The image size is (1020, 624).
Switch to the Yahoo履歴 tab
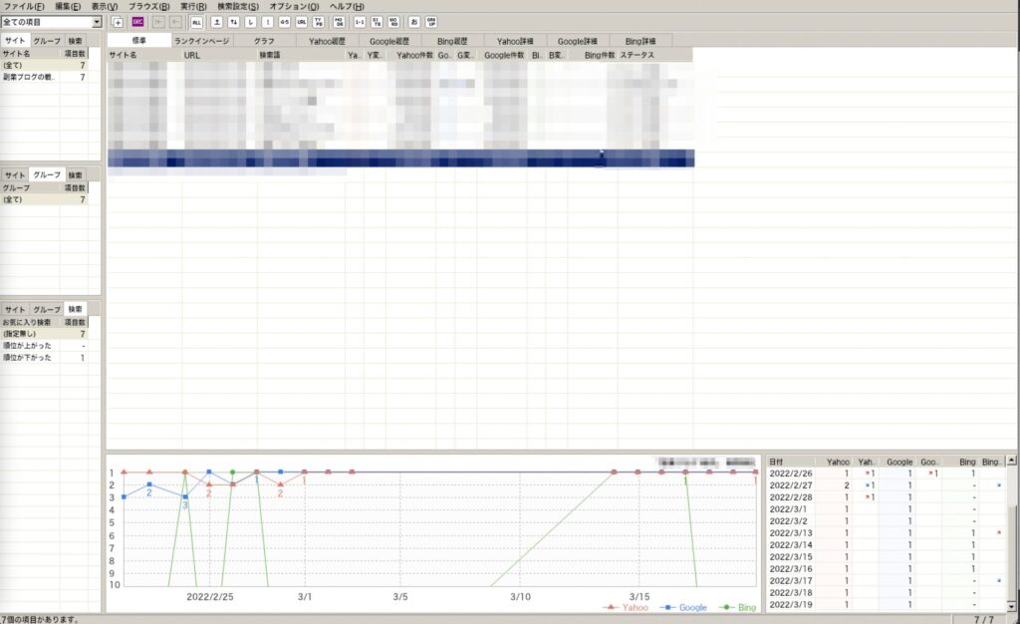click(327, 41)
